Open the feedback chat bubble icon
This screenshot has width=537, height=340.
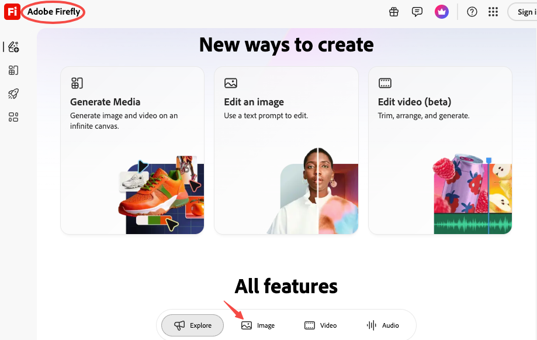(x=417, y=12)
